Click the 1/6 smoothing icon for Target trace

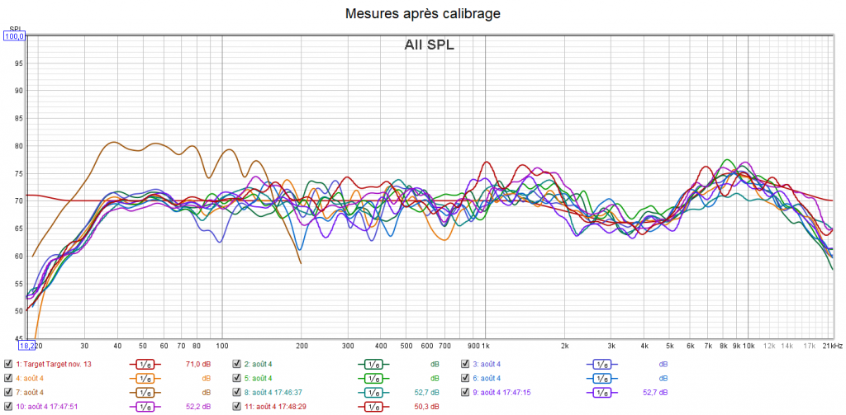145,364
